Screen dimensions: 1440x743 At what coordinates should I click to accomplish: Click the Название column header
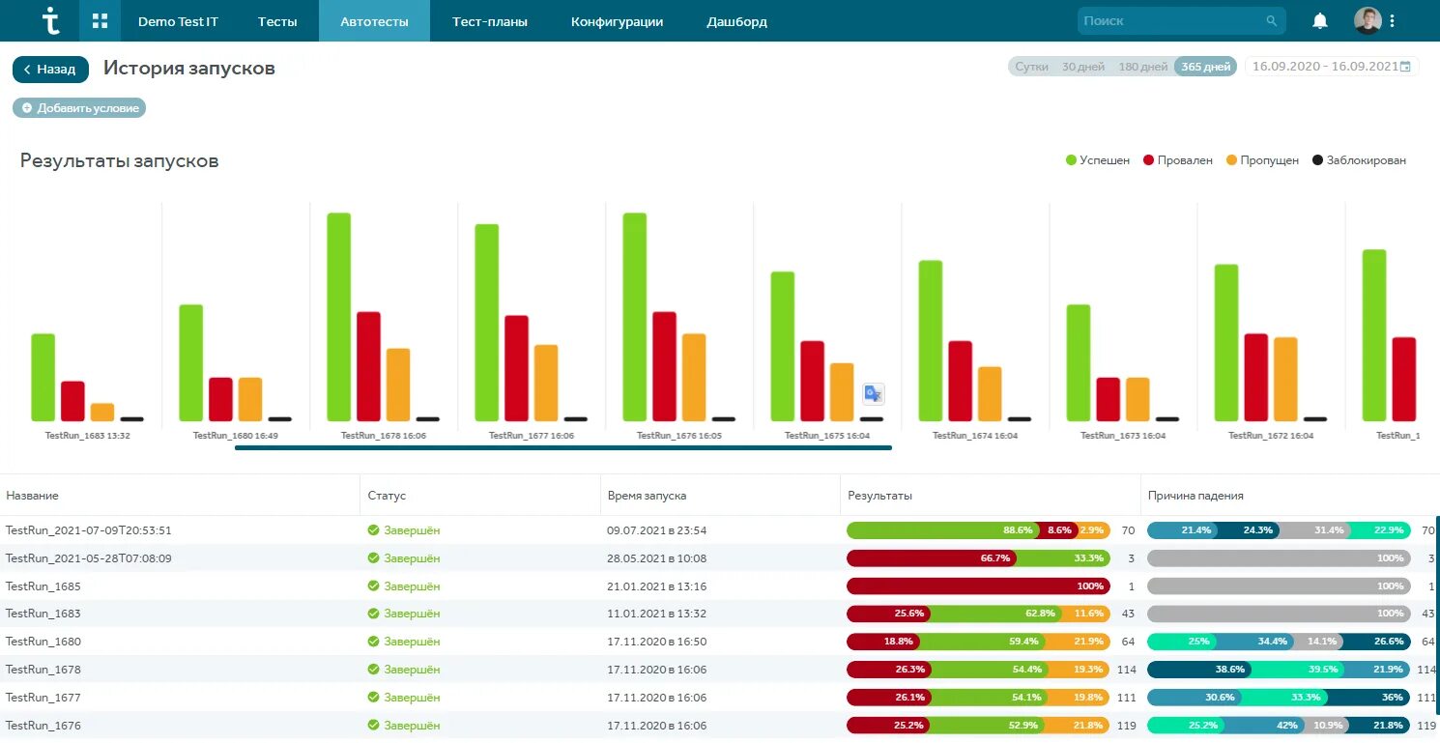[x=32, y=496]
